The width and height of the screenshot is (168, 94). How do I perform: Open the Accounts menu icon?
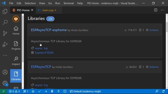click(5, 72)
